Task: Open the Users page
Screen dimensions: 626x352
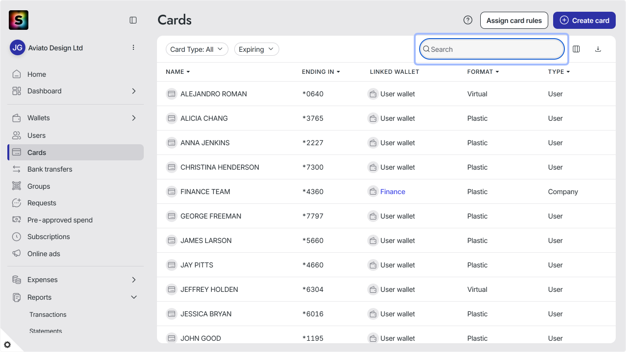Action: click(x=75, y=135)
